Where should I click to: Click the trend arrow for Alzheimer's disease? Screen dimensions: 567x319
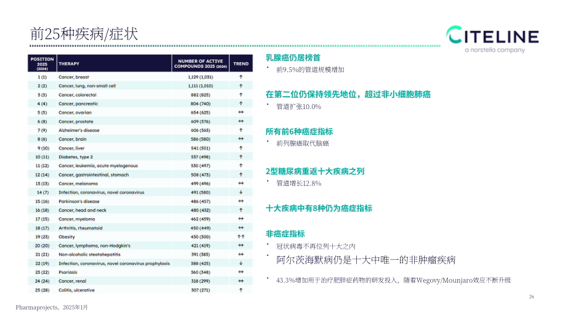pos(241,130)
